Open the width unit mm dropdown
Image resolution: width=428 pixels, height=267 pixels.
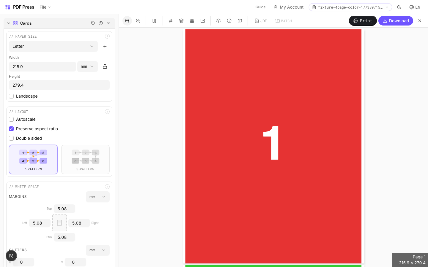click(87, 66)
